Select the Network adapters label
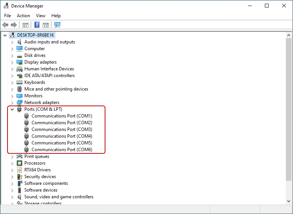The image size is (293, 214). [x=42, y=103]
